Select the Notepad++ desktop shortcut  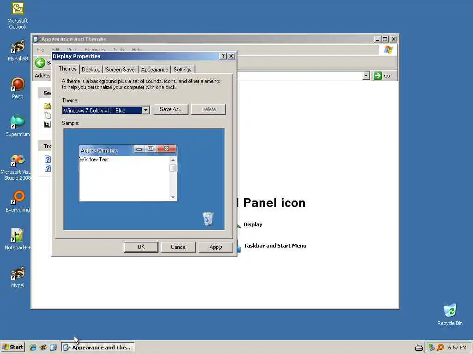coord(18,239)
